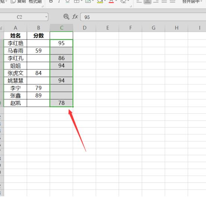Open the Name Box dropdown arrow
Viewport: 206px width, 197px height.
(46, 17)
